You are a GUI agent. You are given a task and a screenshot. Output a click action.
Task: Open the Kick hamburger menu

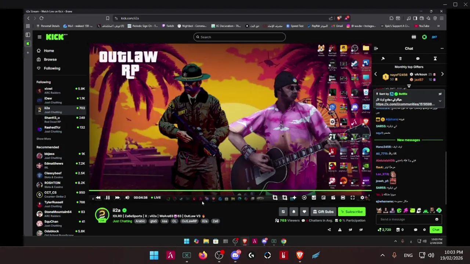click(x=39, y=37)
